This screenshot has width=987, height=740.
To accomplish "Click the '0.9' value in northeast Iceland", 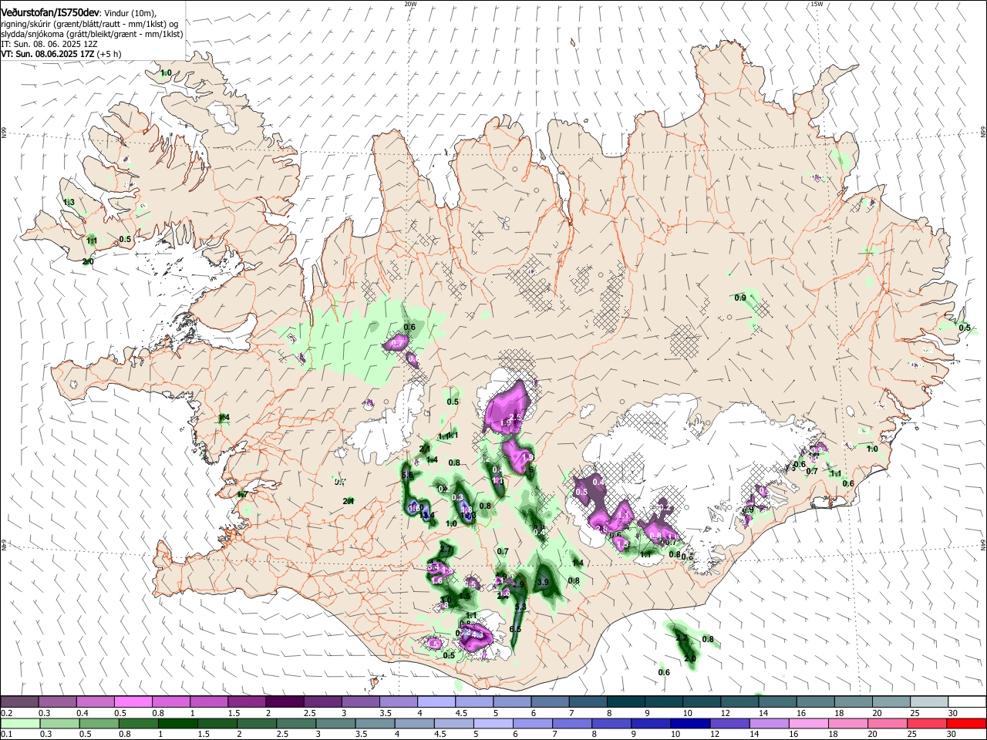I will [740, 298].
